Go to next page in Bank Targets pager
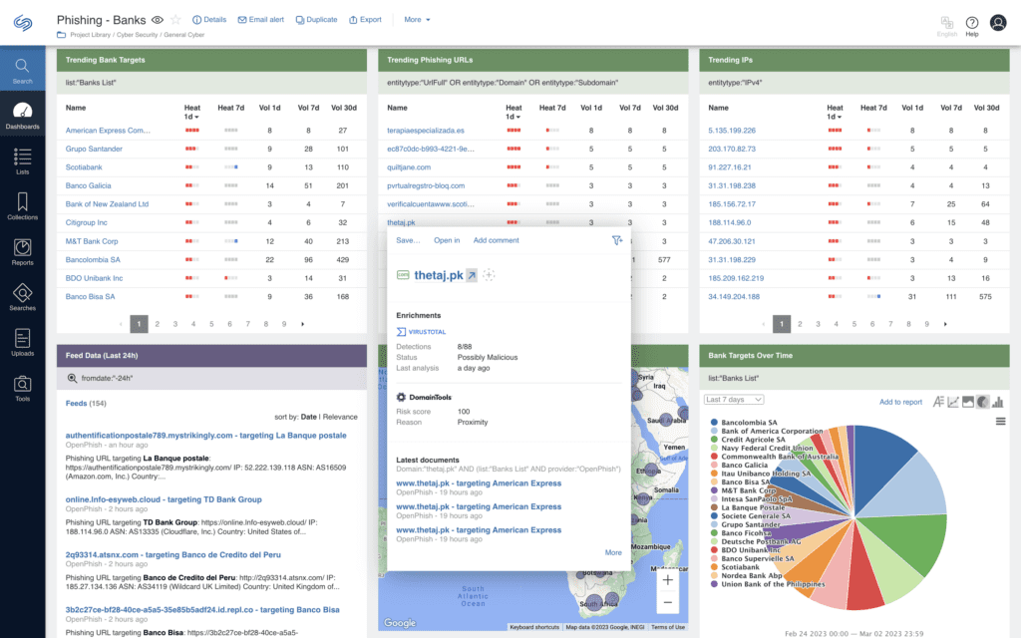The height and width of the screenshot is (638, 1021). (302, 324)
